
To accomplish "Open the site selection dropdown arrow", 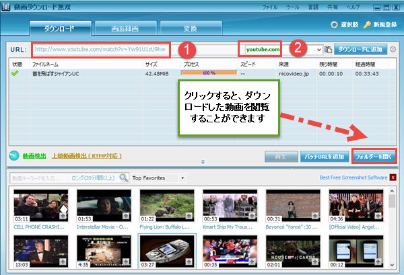I will click(319, 50).
